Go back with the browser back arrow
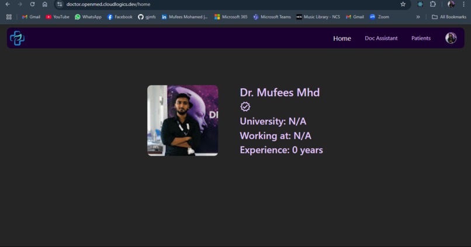This screenshot has height=247, width=471. click(x=8, y=4)
